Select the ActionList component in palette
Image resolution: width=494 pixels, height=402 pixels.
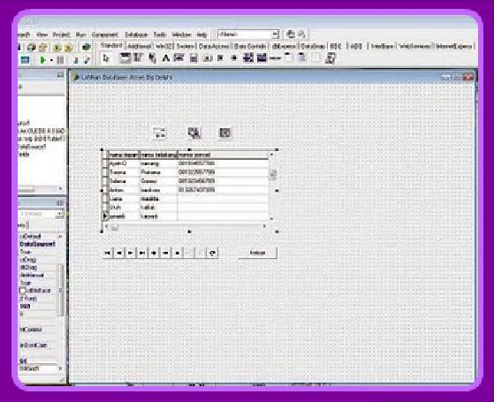coord(331,58)
